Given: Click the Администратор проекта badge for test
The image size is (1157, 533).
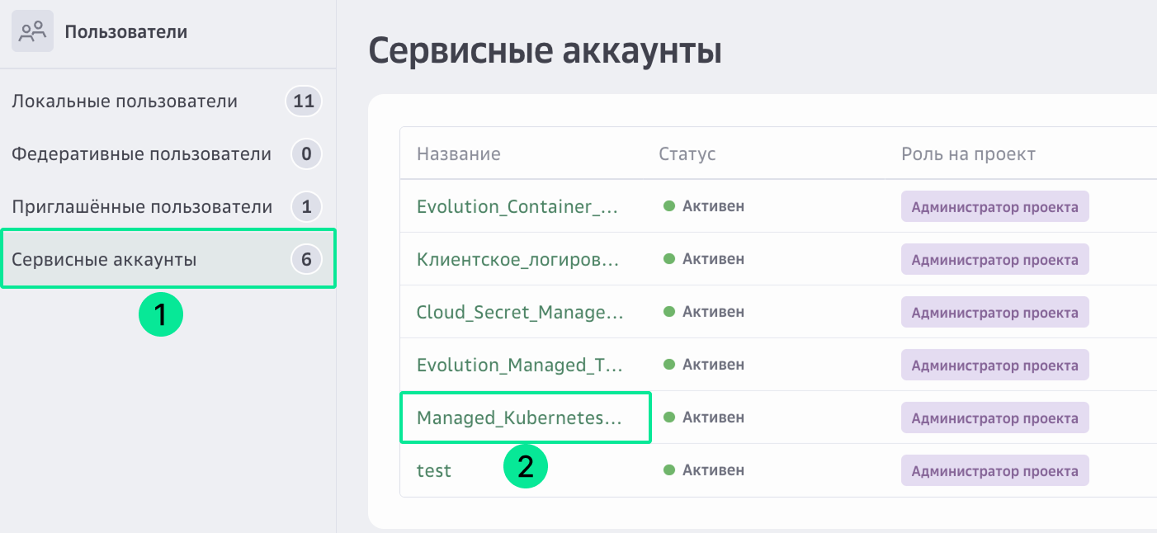Looking at the screenshot, I should 994,469.
